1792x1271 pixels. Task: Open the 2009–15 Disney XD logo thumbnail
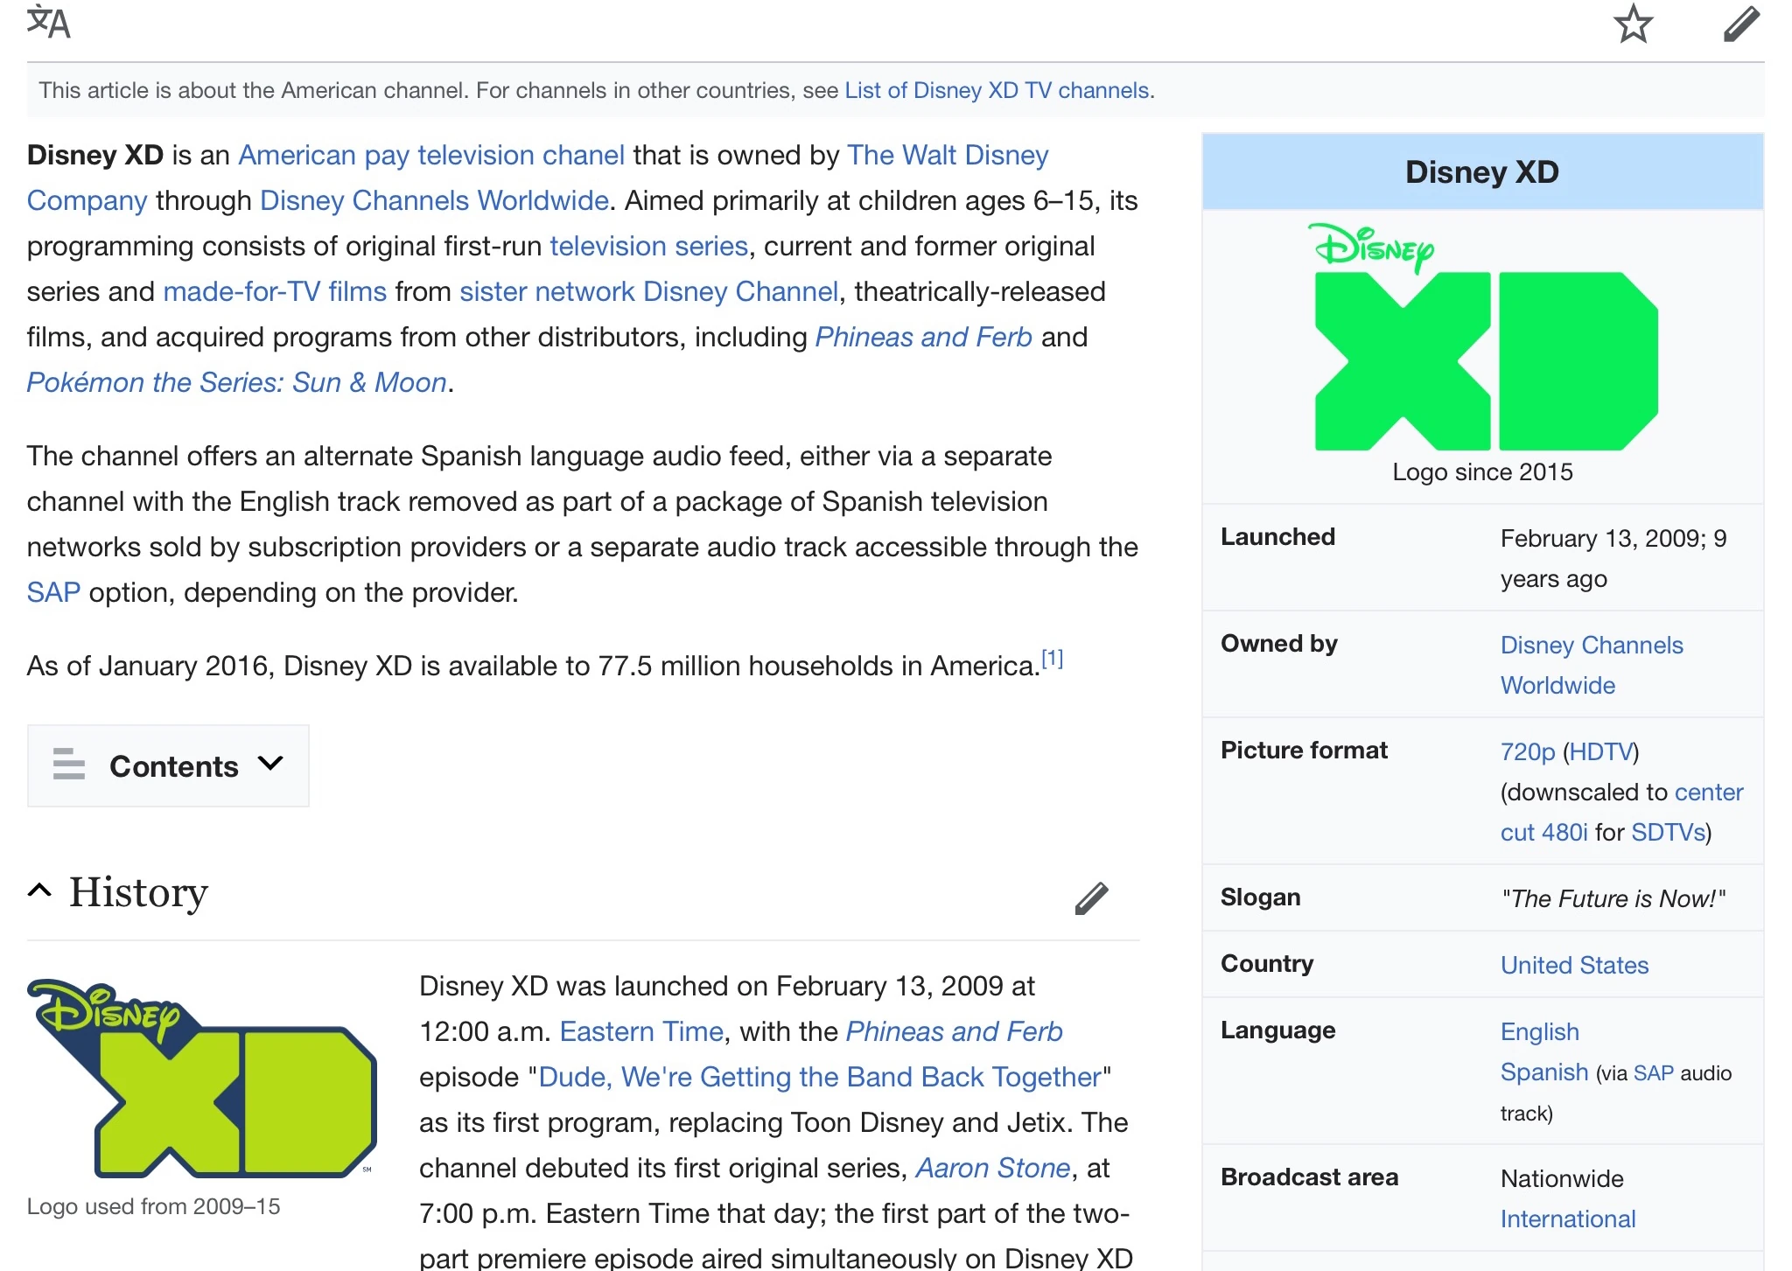click(x=203, y=1078)
